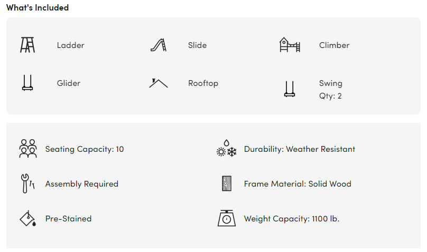
Task: Click the assembly required wrench icon
Action: pyautogui.click(x=26, y=183)
